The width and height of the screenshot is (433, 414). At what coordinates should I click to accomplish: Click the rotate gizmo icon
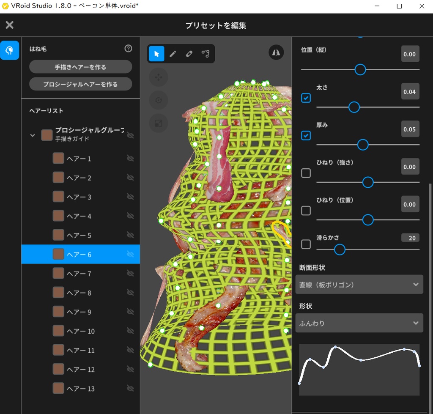(159, 100)
